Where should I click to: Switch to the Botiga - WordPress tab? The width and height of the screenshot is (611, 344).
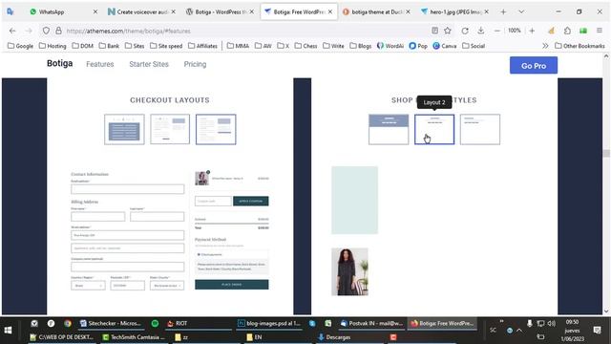(x=221, y=11)
